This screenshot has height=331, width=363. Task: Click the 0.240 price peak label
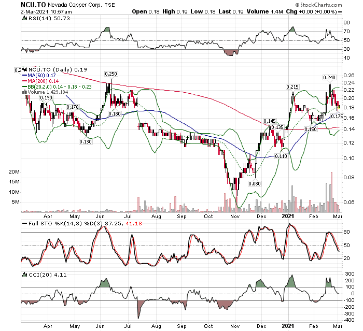pos(329,78)
